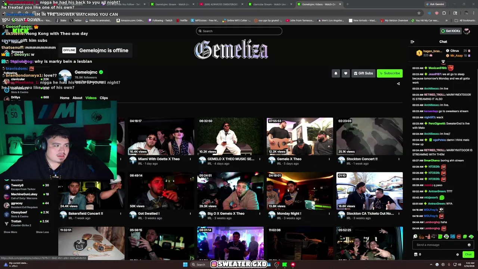Open Monday Night ! video thumbnail

[300, 191]
